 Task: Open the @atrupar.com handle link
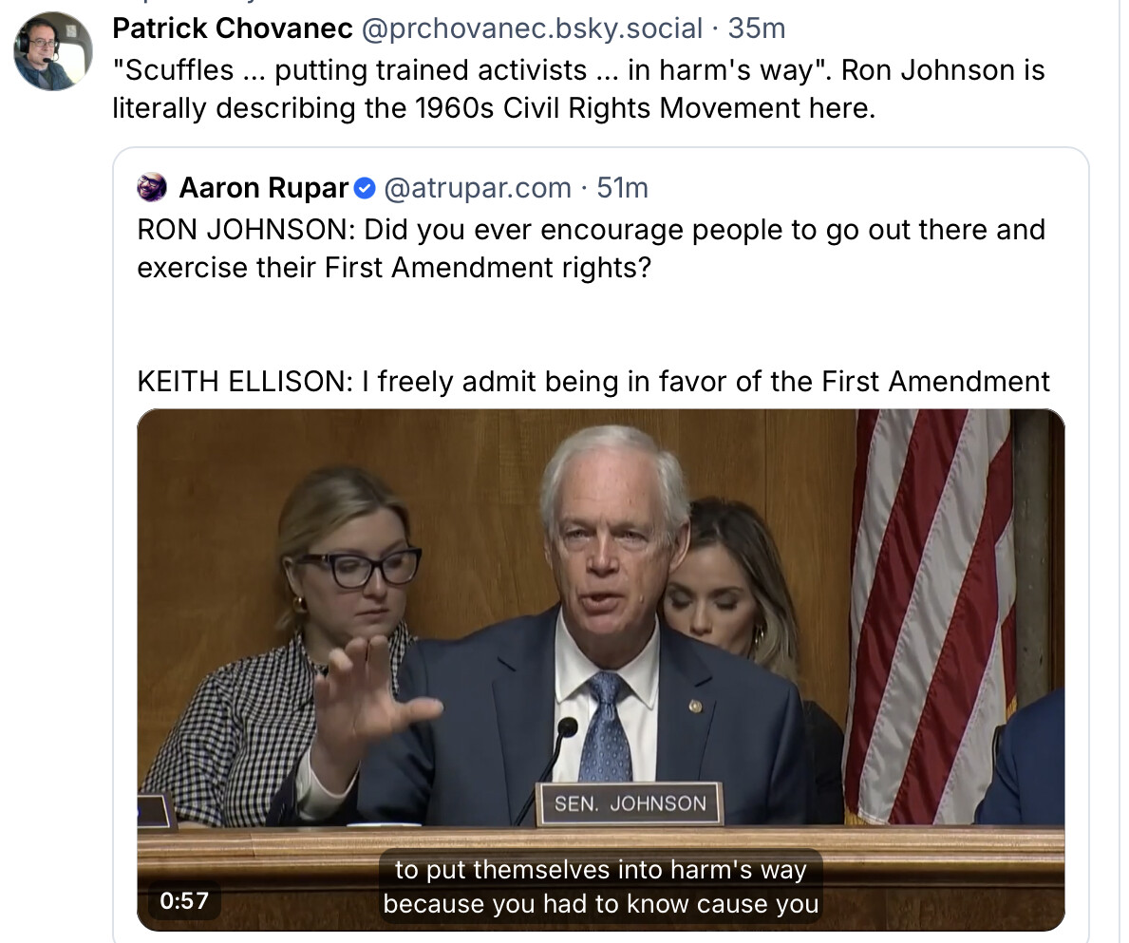coord(478,188)
